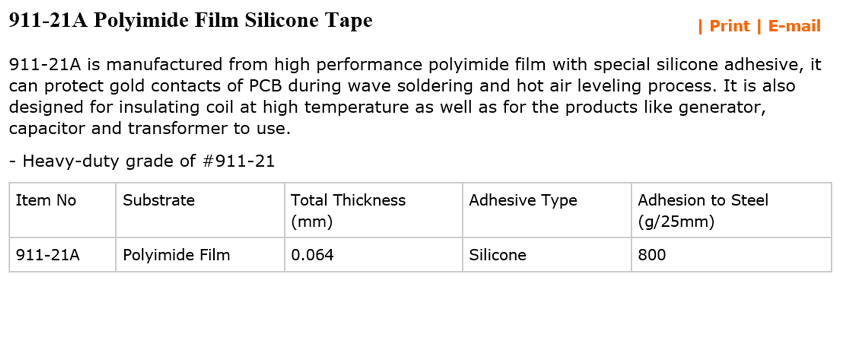Image resolution: width=847 pixels, height=348 pixels.
Task: Click the Substrate column header
Action: [x=159, y=200]
